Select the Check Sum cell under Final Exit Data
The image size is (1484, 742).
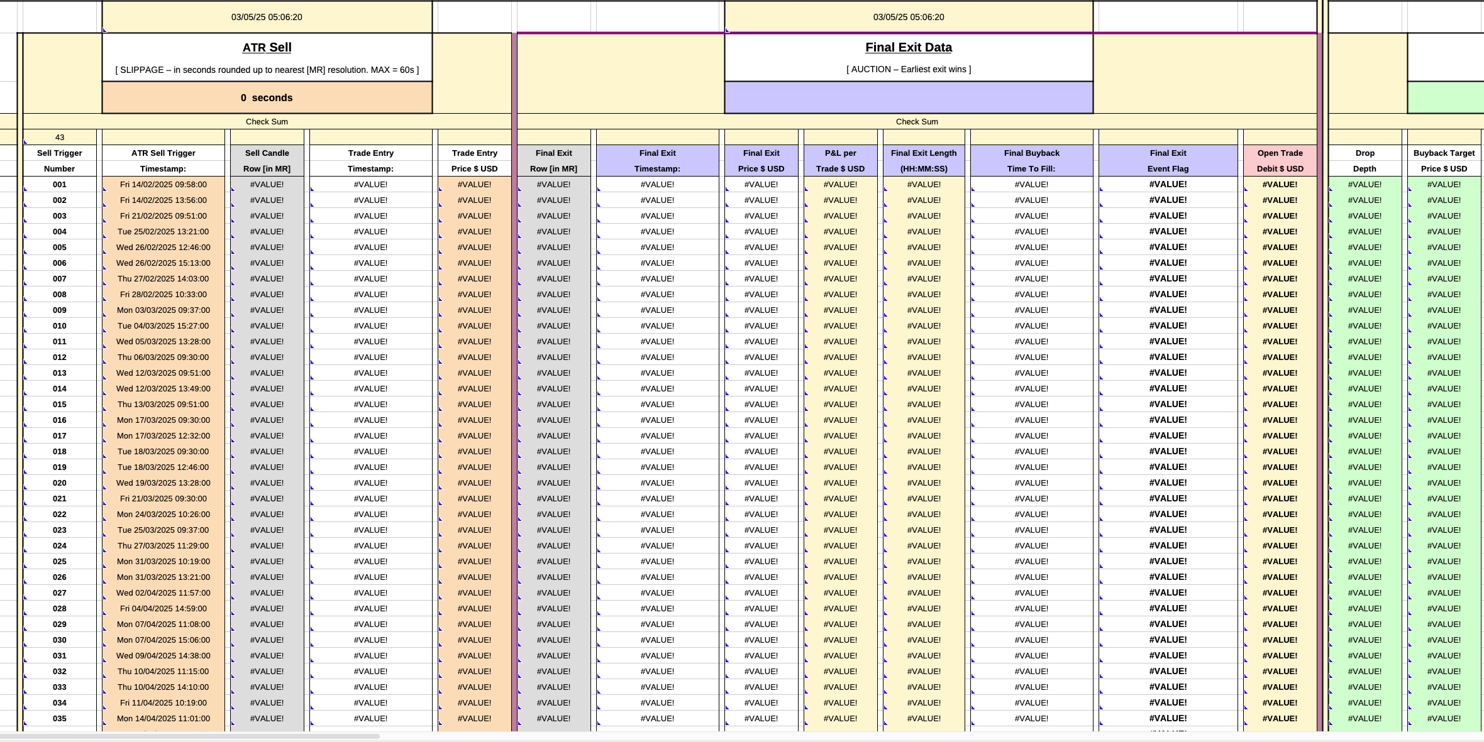(917, 121)
